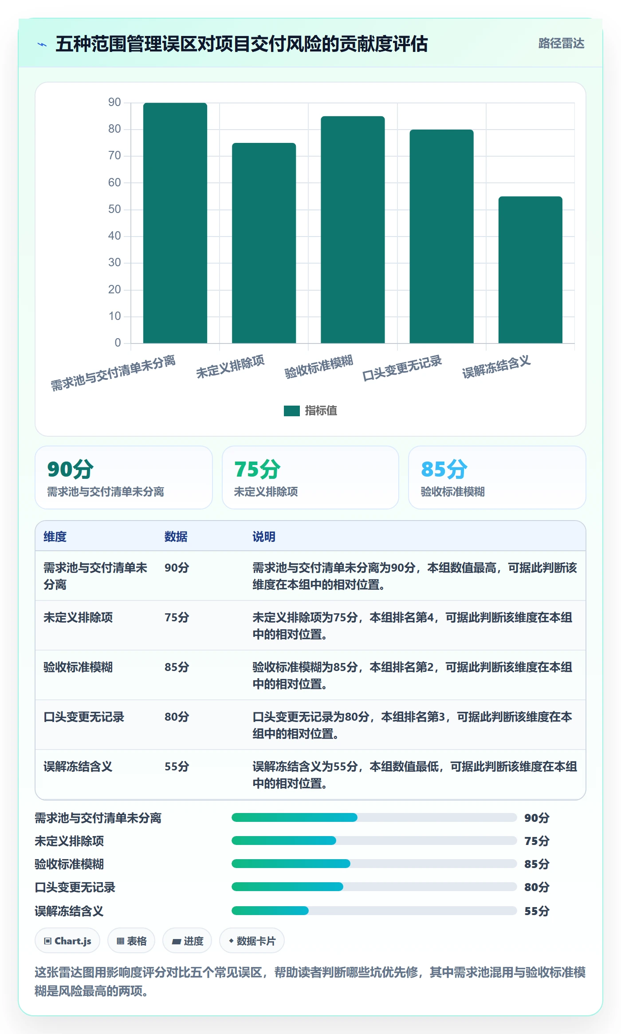Click progress bar for 验收标准模糊

tap(374, 864)
